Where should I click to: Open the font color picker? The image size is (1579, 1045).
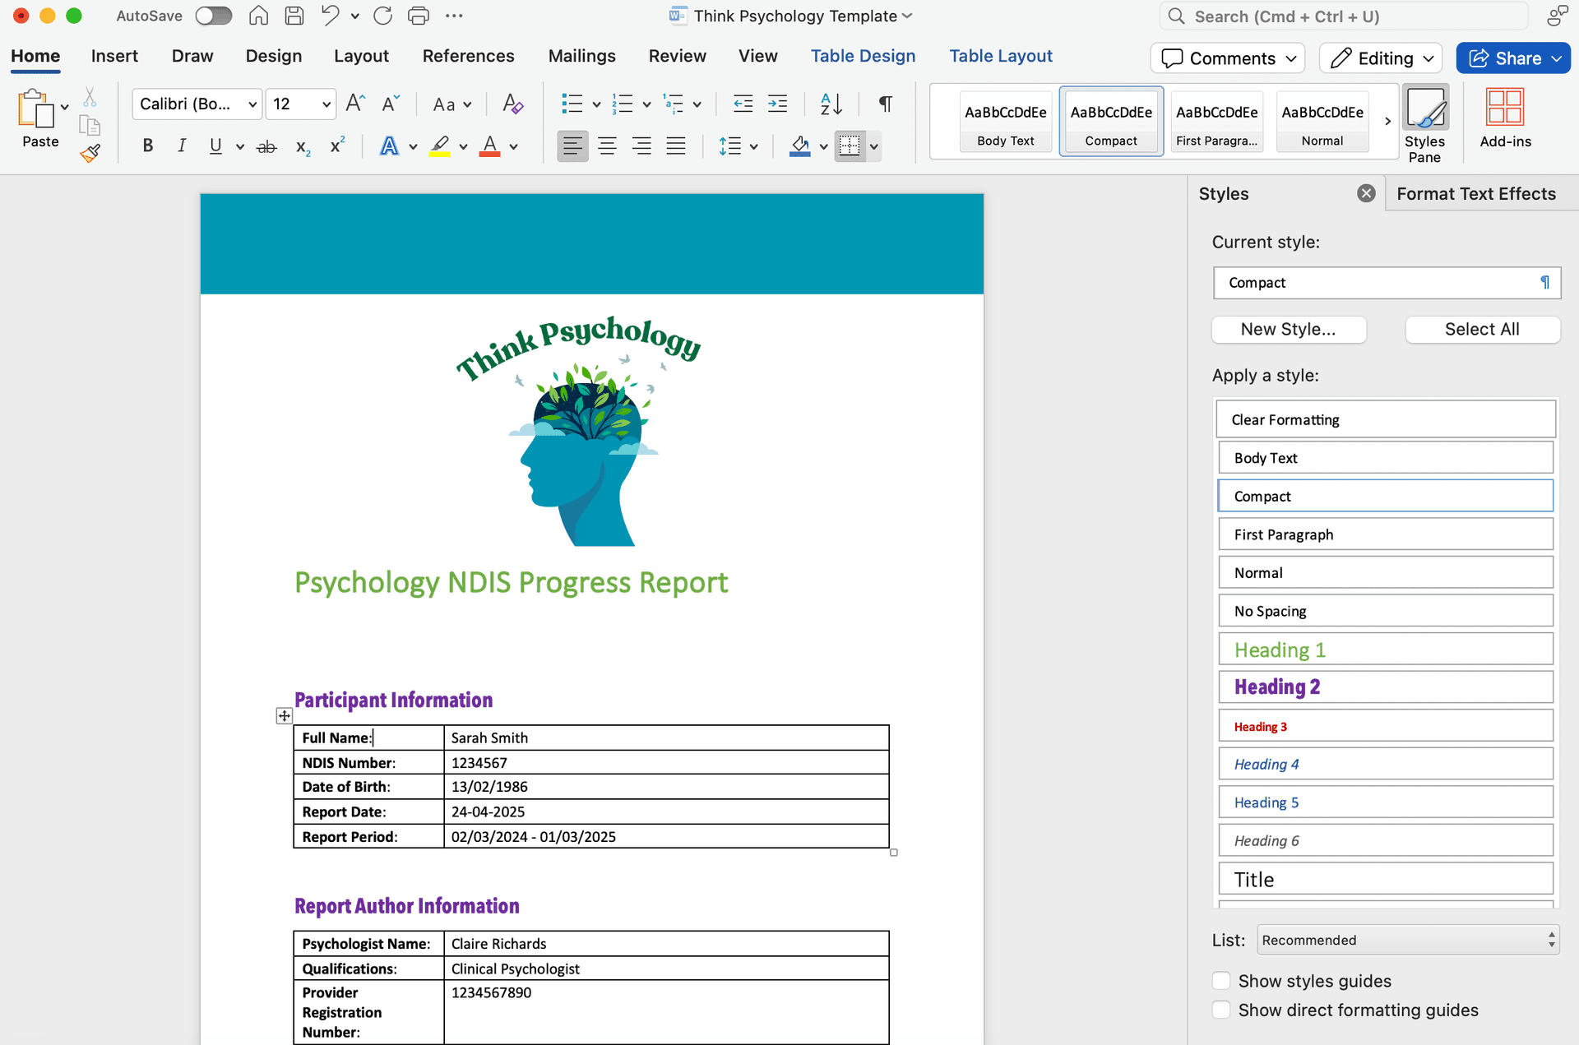click(x=513, y=146)
